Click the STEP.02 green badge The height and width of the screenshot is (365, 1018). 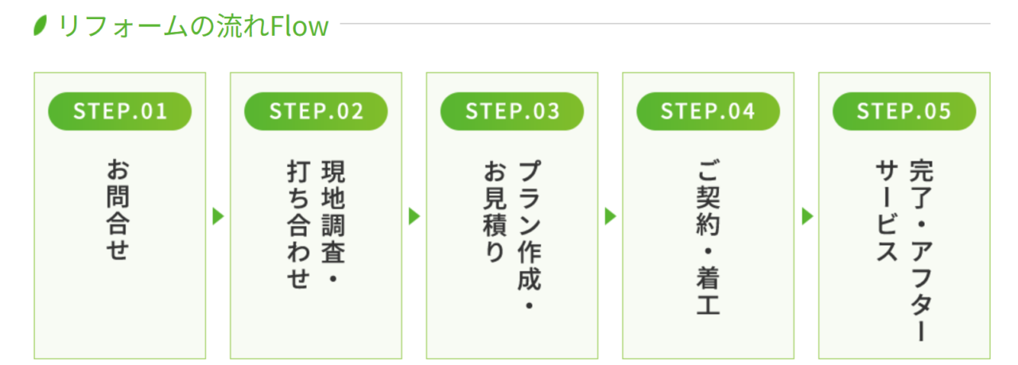click(316, 111)
